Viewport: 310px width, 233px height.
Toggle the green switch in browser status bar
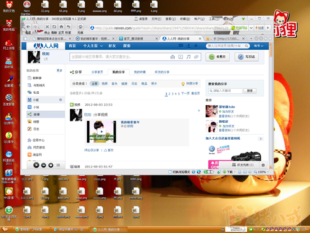[209, 172]
